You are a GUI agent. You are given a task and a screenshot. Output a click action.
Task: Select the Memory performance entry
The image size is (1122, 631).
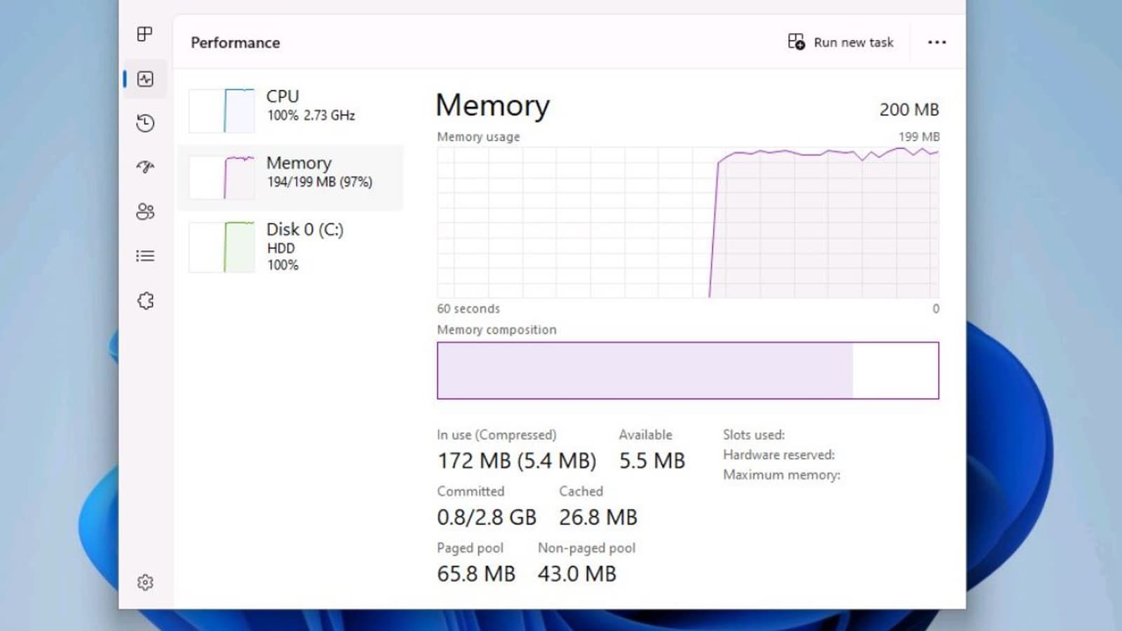[318, 172]
